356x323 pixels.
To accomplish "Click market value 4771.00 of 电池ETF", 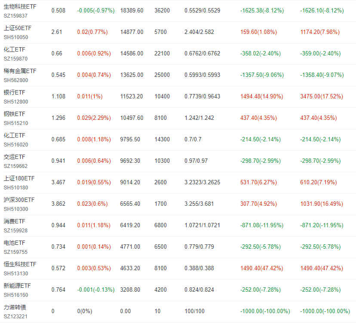I will 130,247.
